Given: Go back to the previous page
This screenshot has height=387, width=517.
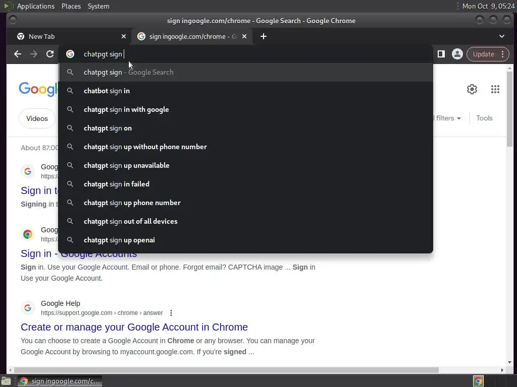Looking at the screenshot, I should [18, 54].
